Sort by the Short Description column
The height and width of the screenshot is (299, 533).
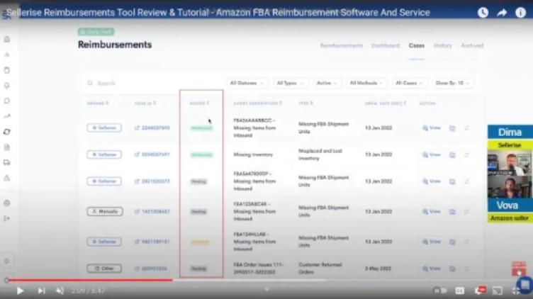[x=258, y=103]
